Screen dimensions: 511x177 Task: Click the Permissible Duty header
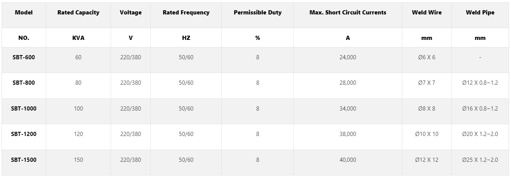click(258, 13)
